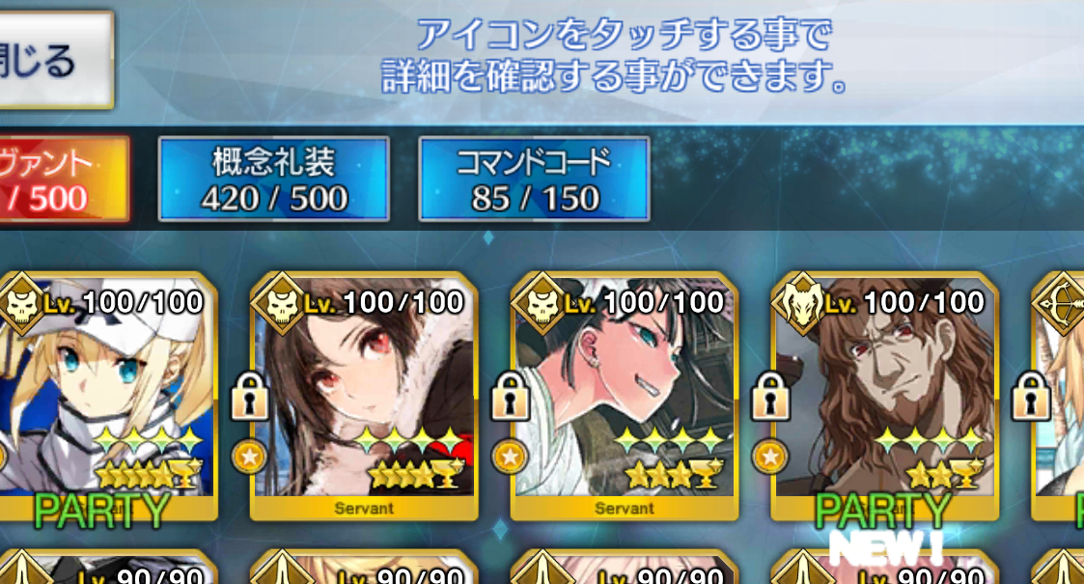Screen dimensions: 1084x584
Task: Click star favorite coin on bearded servant card
Action: 769,457
